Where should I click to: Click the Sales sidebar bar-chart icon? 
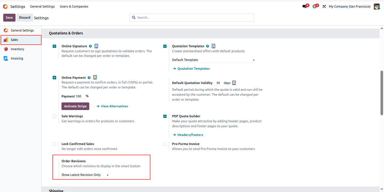pos(6,40)
